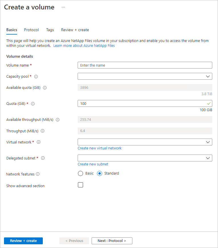Select the Standard network features radio button
The width and height of the screenshot is (218, 248).
point(100,173)
